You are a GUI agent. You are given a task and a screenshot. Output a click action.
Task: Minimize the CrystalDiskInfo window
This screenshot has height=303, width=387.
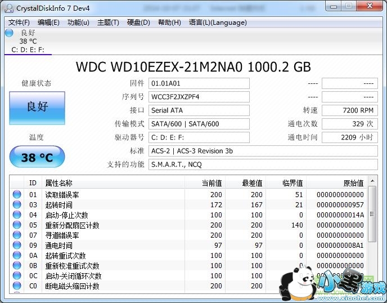click(334, 6)
